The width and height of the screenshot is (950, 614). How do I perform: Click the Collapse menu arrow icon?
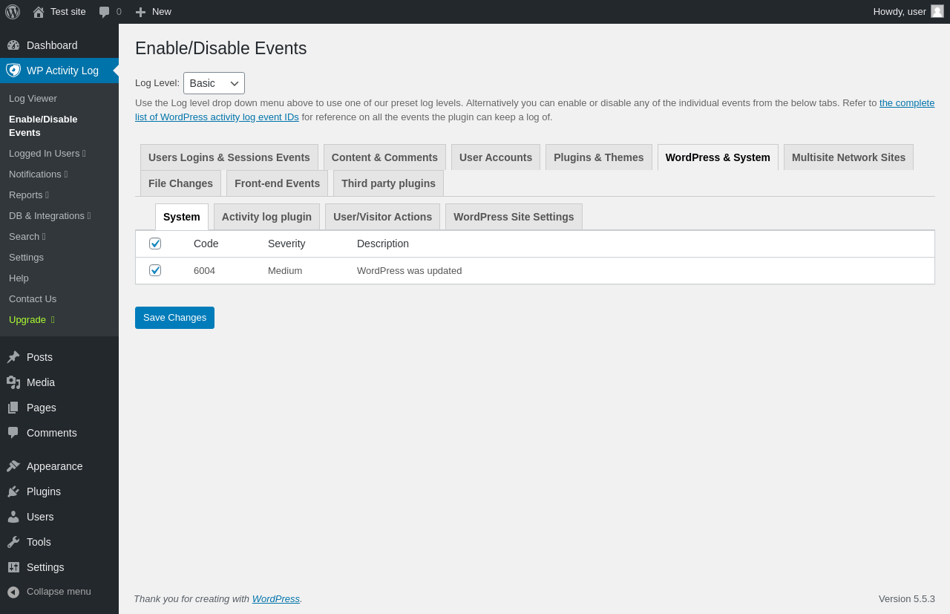[13, 592]
